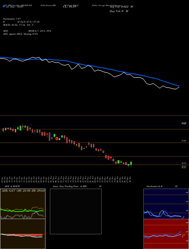Select 'ADX: 6.67 +DY: 25.93 -DY: 29.63' header
The image size is (189, 249).
point(23,191)
